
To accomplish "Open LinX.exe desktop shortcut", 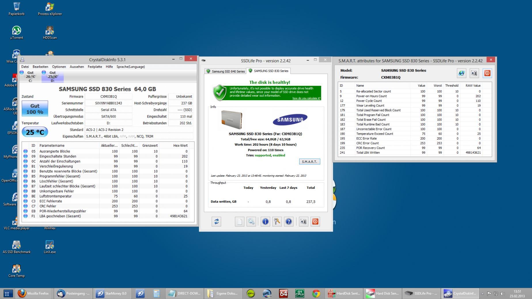I will (x=50, y=247).
